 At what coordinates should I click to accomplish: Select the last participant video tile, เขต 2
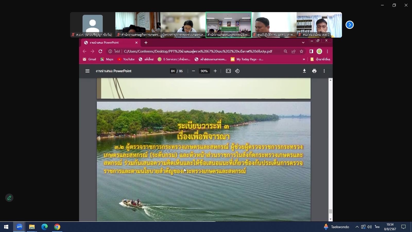(x=319, y=25)
